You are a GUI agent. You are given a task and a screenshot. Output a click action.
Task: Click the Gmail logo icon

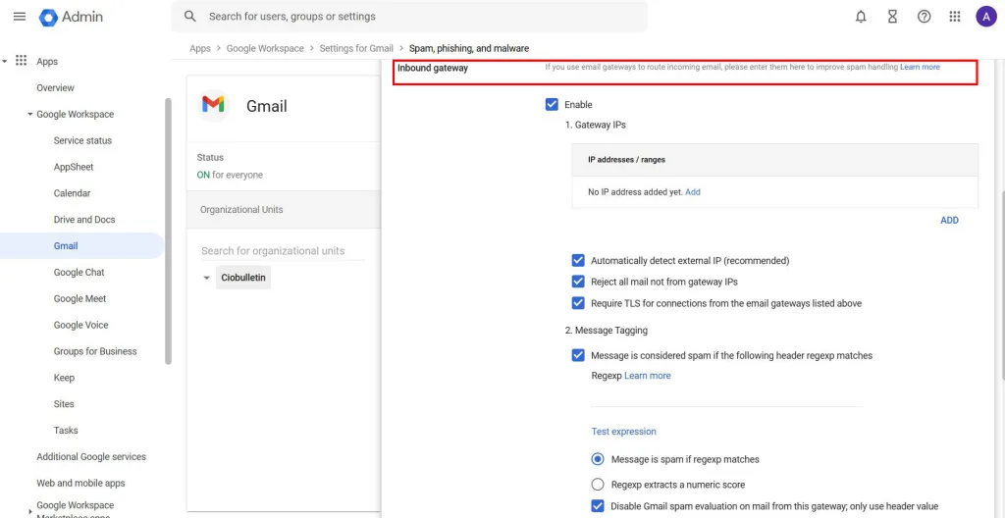(213, 105)
